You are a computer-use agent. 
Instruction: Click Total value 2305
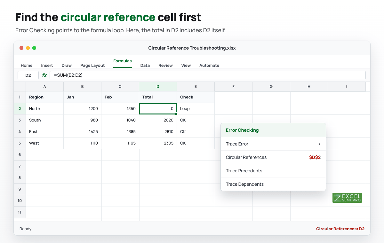(x=158, y=143)
